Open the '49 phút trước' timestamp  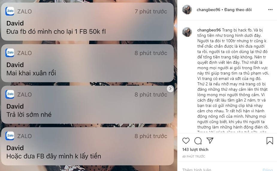[194, 157]
